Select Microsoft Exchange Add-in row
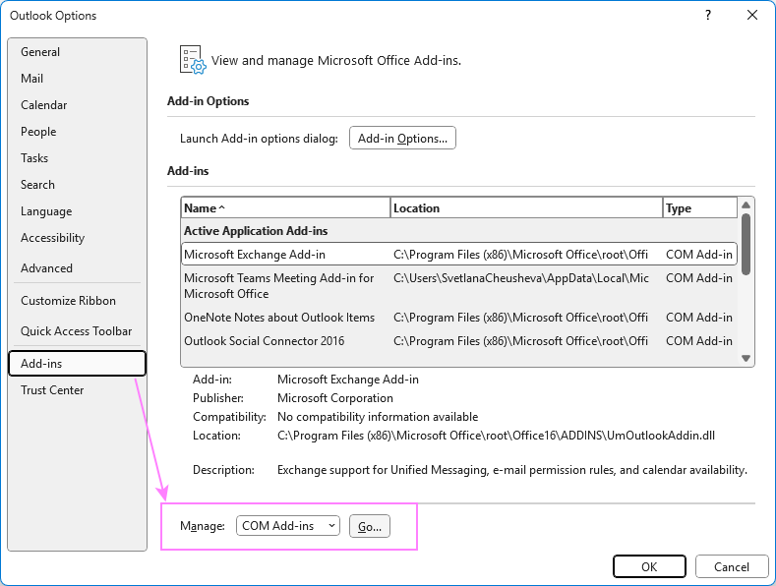 459,255
